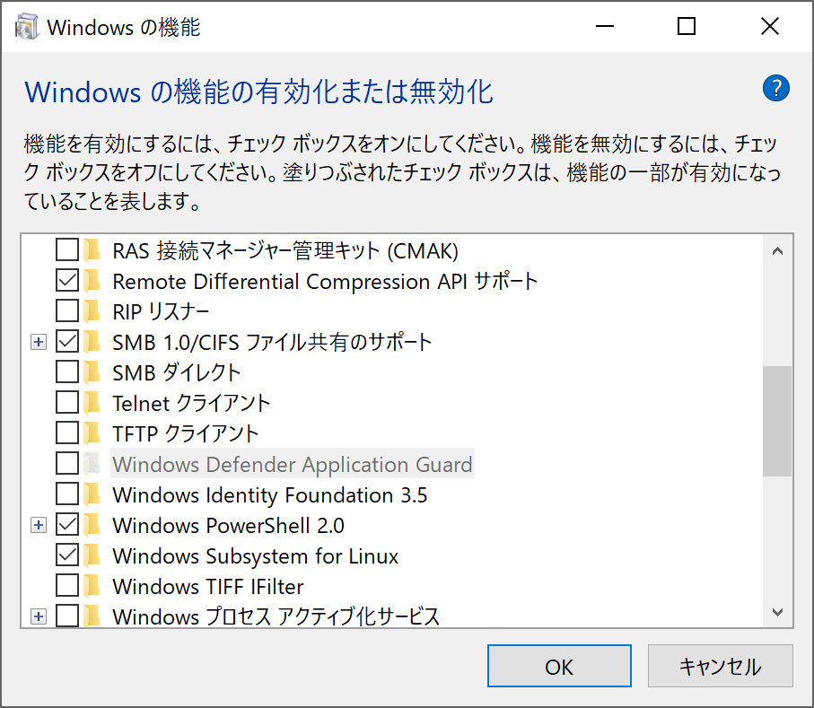The width and height of the screenshot is (814, 708).
Task: Close the Windows の機能 dialog
Action: click(x=770, y=26)
